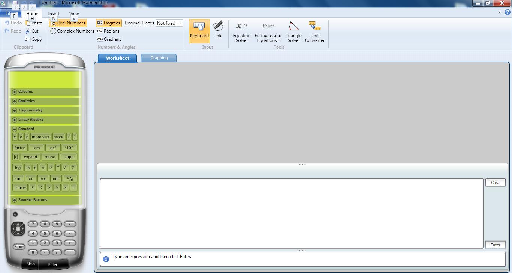Click the divide key on keypad
This screenshot has width=512, height=273.
tap(70, 224)
